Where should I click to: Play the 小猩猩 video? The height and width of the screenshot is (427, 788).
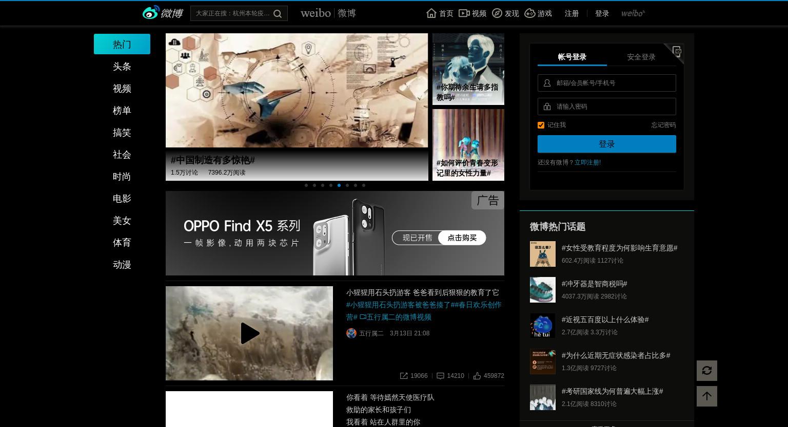coord(249,333)
